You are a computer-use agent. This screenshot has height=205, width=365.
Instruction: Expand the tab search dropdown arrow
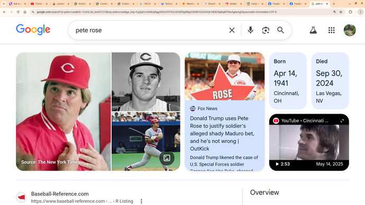(x=4, y=4)
